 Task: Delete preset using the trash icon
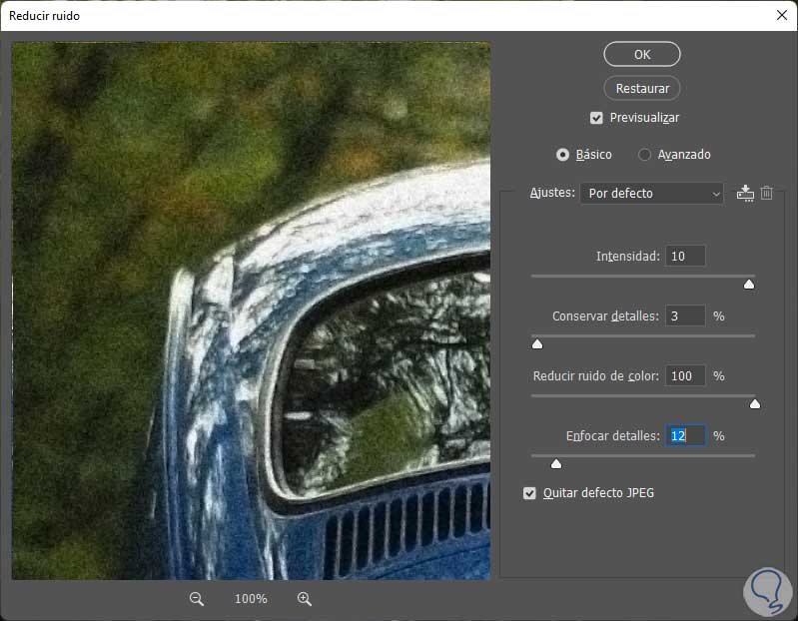(766, 193)
